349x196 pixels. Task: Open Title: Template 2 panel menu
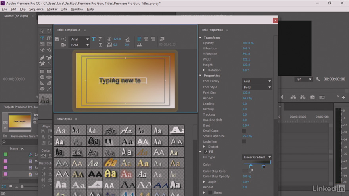[84, 30]
